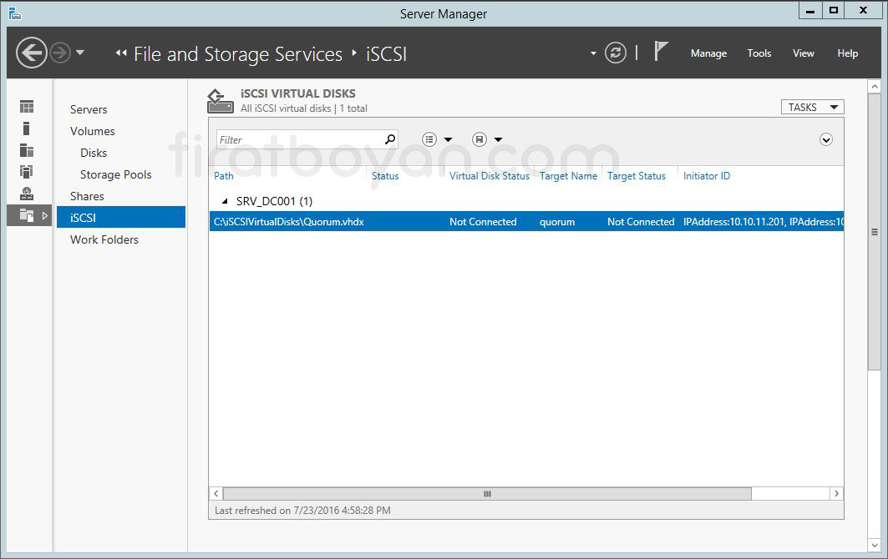The height and width of the screenshot is (559, 888).
Task: Click the fifth sidebar role icon
Action: coord(27,194)
